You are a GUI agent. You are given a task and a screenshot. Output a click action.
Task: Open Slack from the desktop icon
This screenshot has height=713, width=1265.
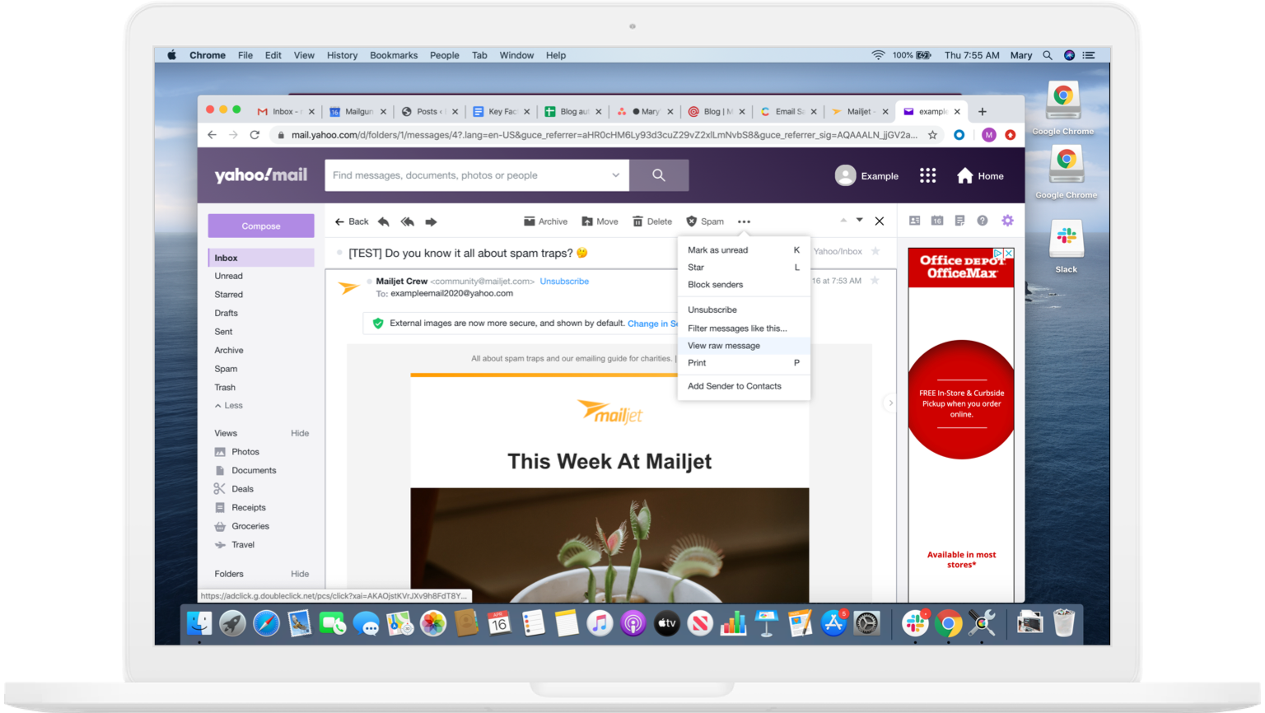[x=1067, y=246]
